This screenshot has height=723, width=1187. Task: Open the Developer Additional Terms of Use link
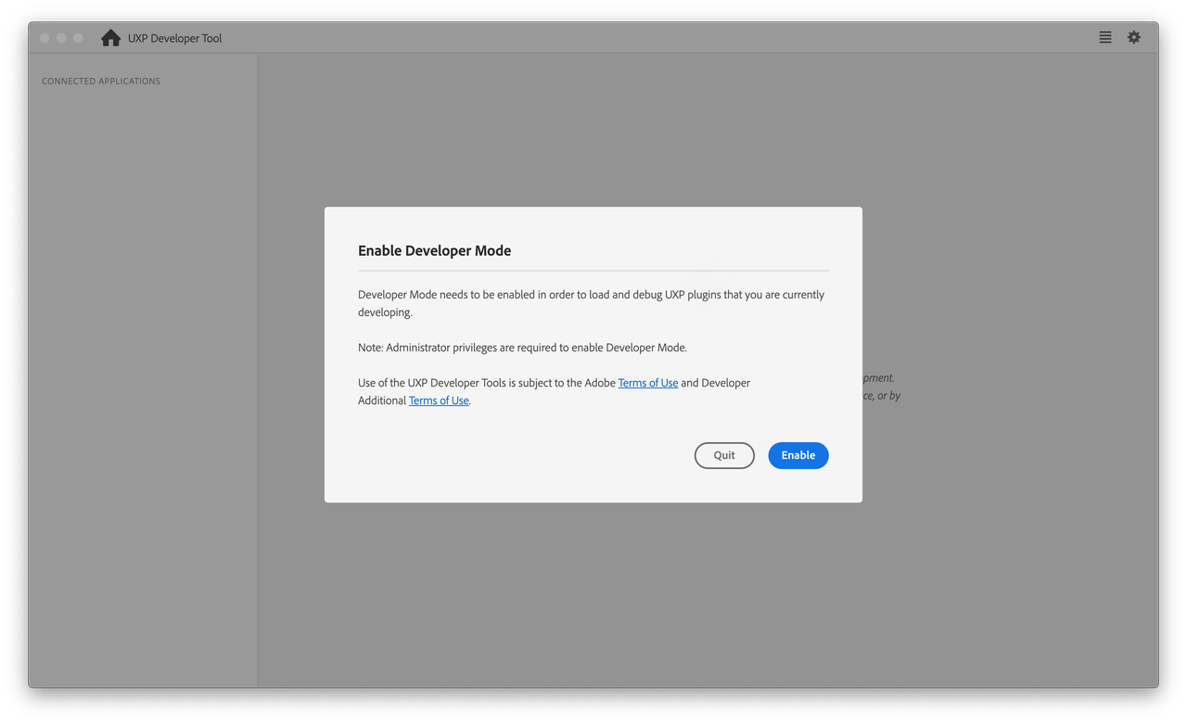pyautogui.click(x=439, y=400)
